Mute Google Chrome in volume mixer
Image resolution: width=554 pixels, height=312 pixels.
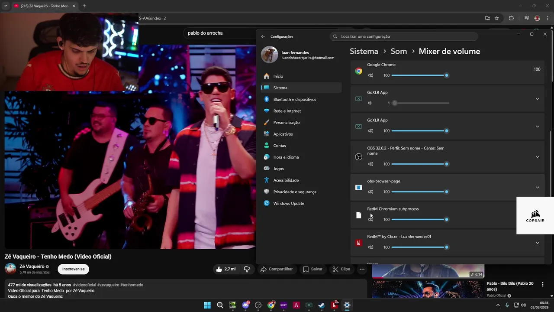point(370,75)
